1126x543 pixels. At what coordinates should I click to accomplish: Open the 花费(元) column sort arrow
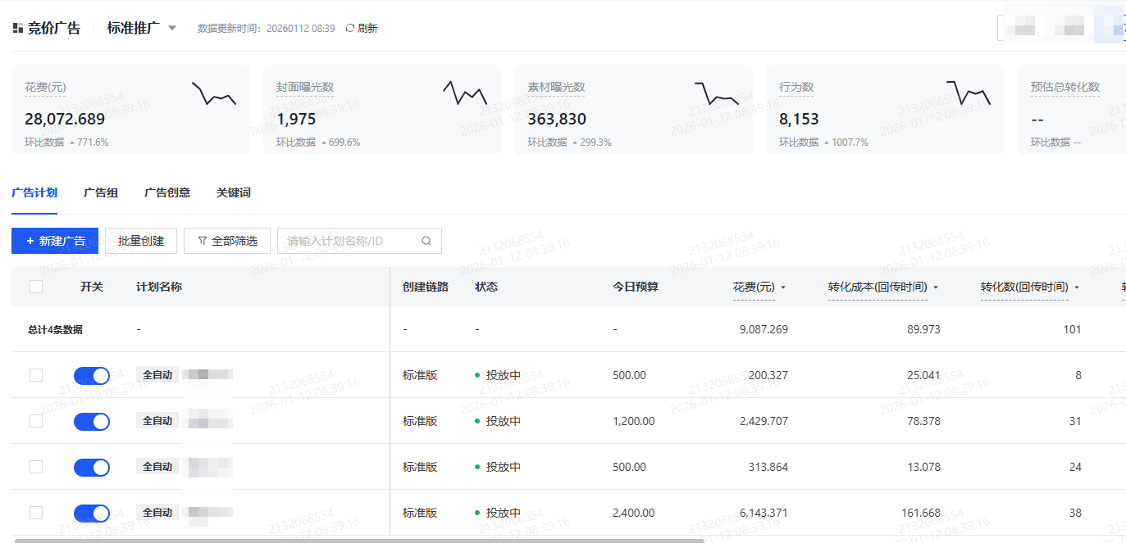[783, 287]
